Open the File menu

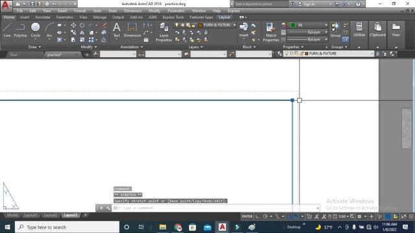[19, 11]
